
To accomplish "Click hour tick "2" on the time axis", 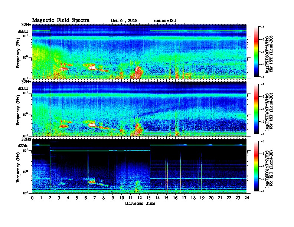I will point(50,198).
